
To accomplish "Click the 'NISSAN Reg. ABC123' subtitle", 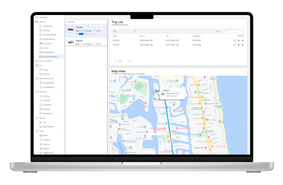I will pos(120,25).
